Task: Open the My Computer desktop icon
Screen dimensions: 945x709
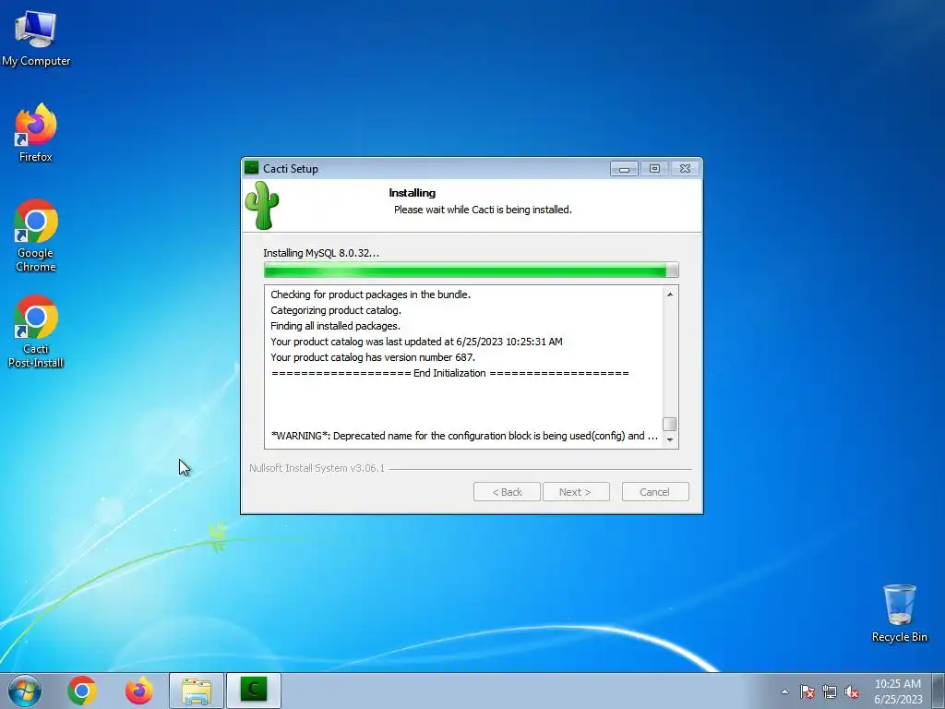Action: point(36,39)
